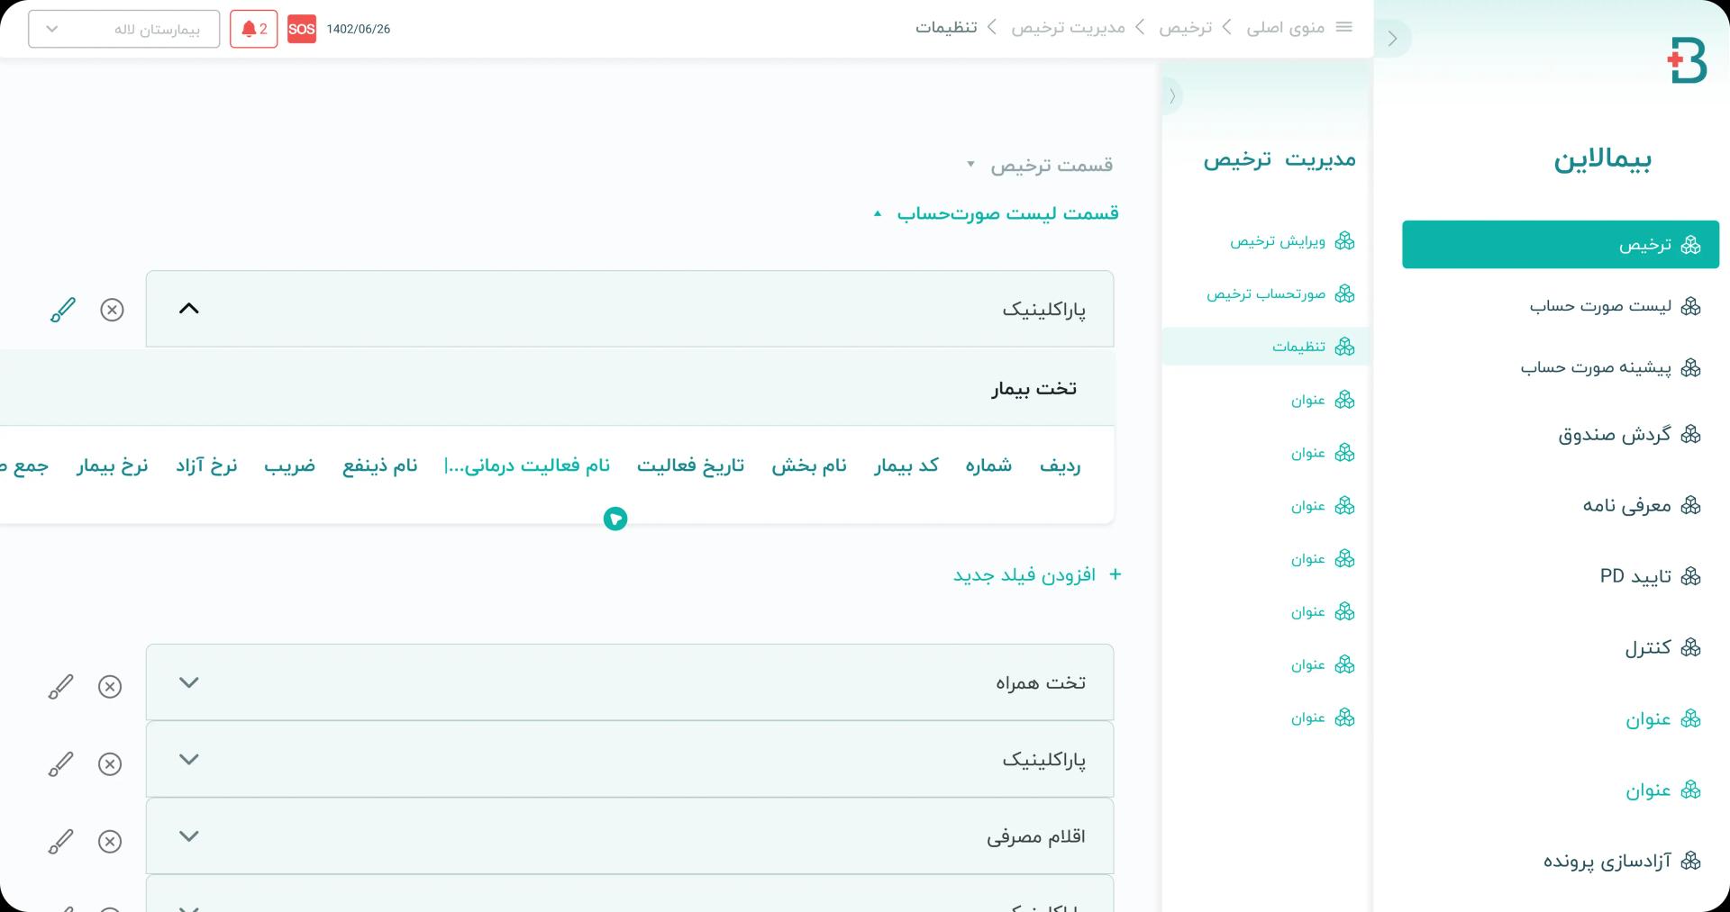Expand the قسمت ترخیص section
Viewport: 1730px width, 912px height.
pyautogui.click(x=1042, y=165)
